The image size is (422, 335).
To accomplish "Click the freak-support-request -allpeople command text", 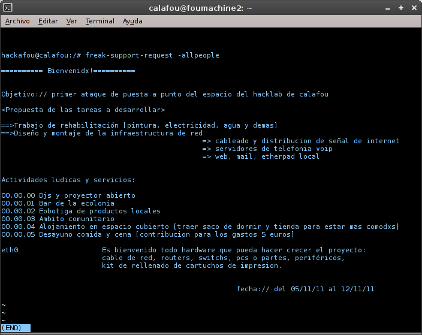I will tap(152, 55).
